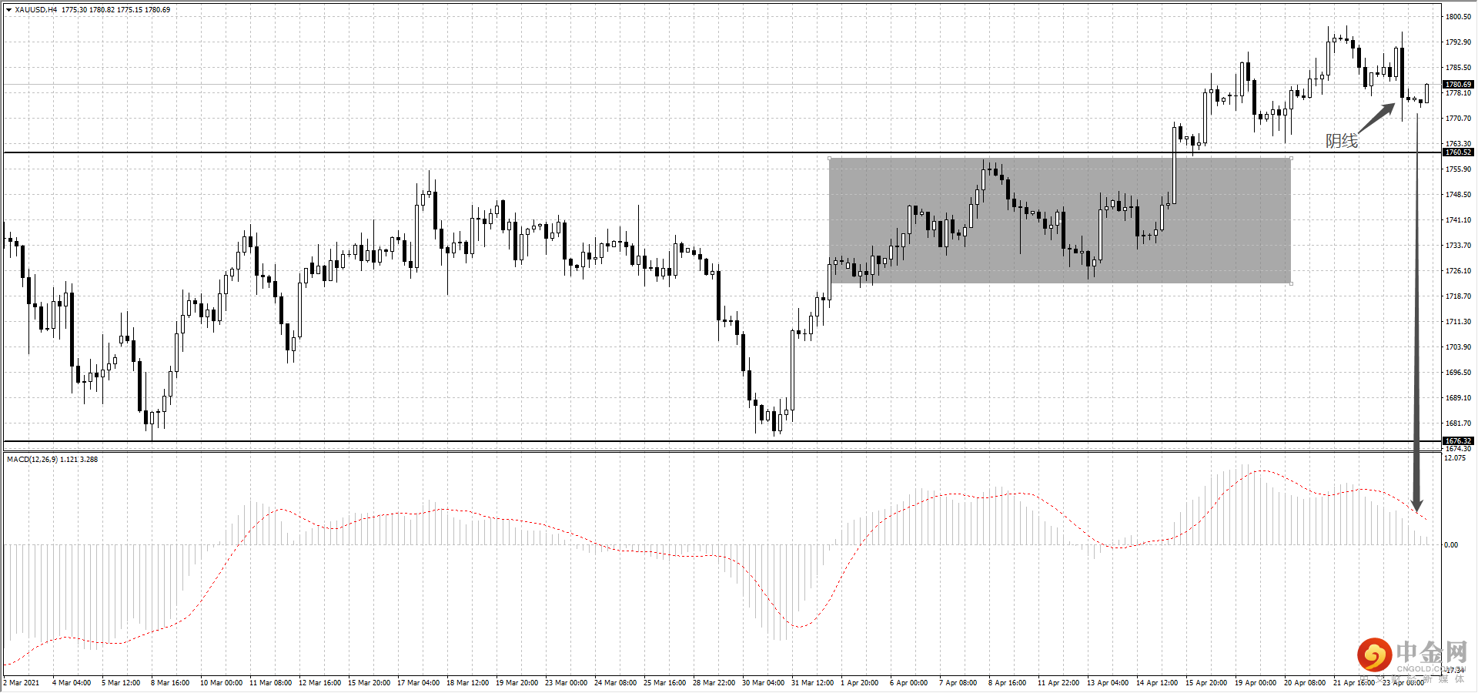Screen dimensions: 1478x693
Task: Click the 1696.50 price axis label
Action: [x=1458, y=373]
